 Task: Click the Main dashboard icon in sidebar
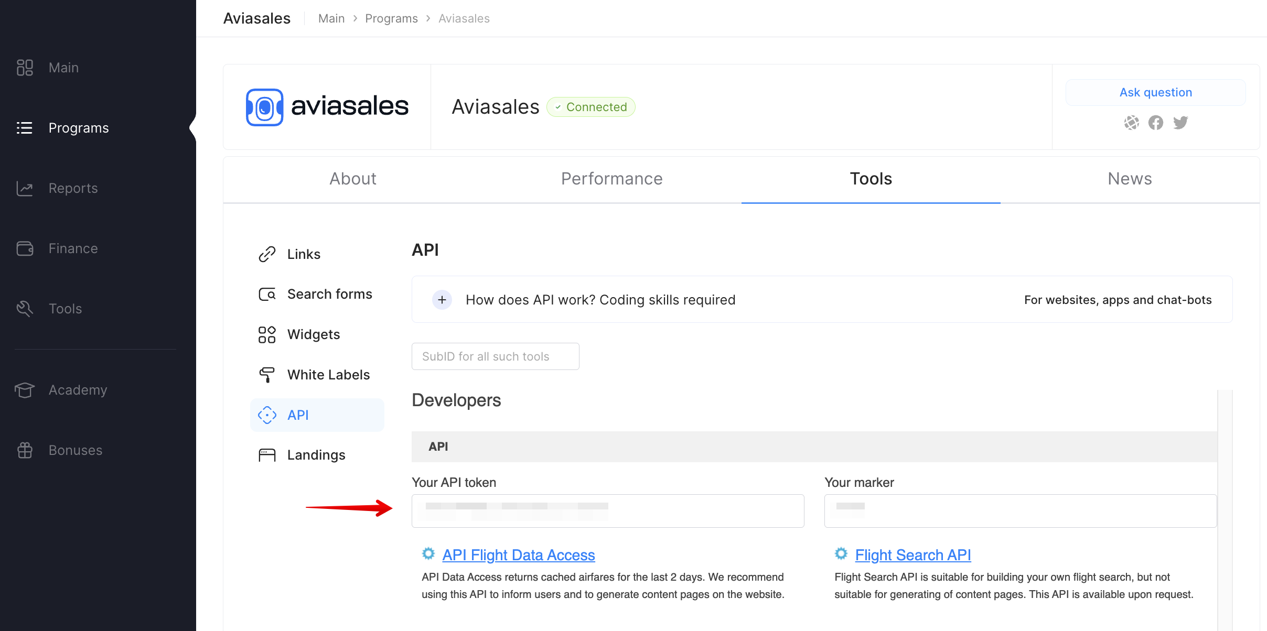25,68
